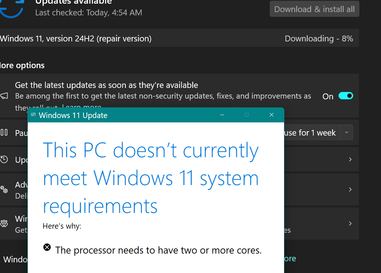Turn off the latest updates toggle switch
The image size is (381, 273).
click(x=346, y=96)
